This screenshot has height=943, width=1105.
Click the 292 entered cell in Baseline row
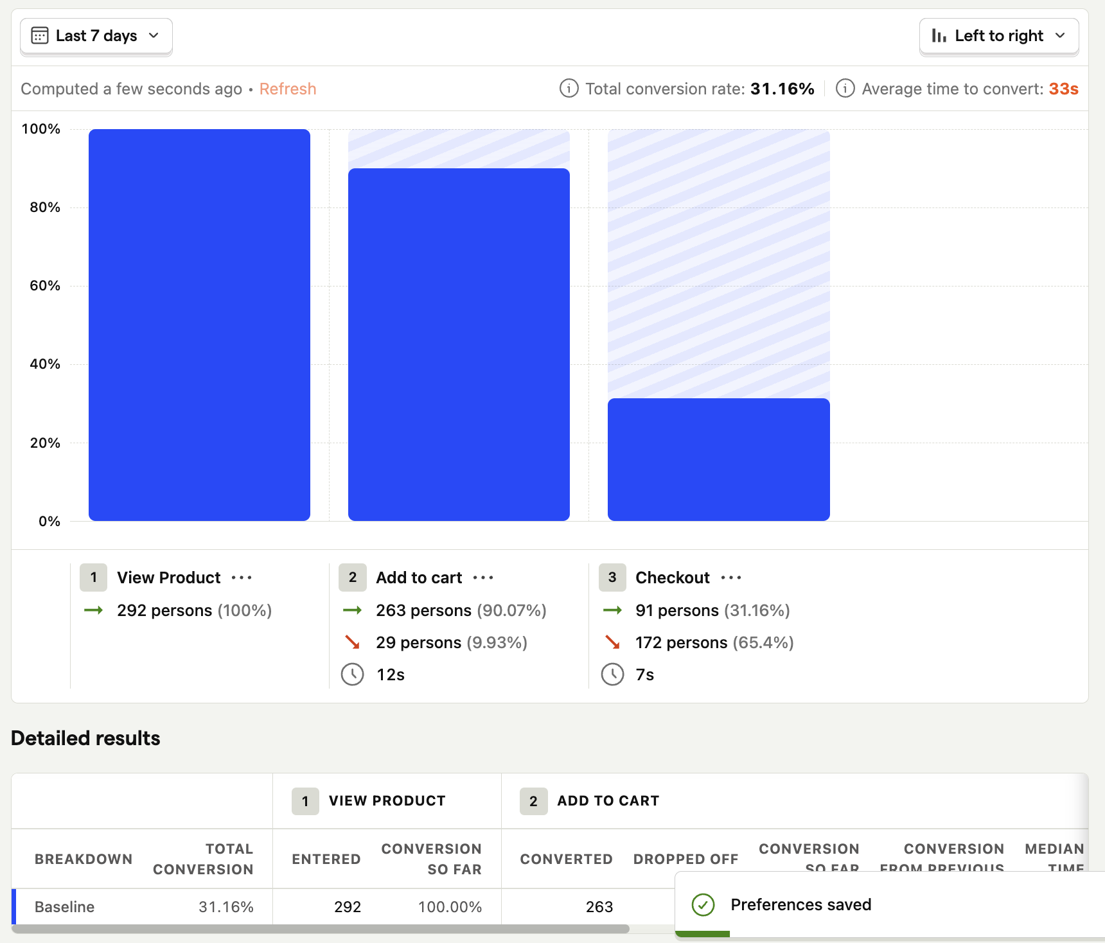tap(348, 907)
